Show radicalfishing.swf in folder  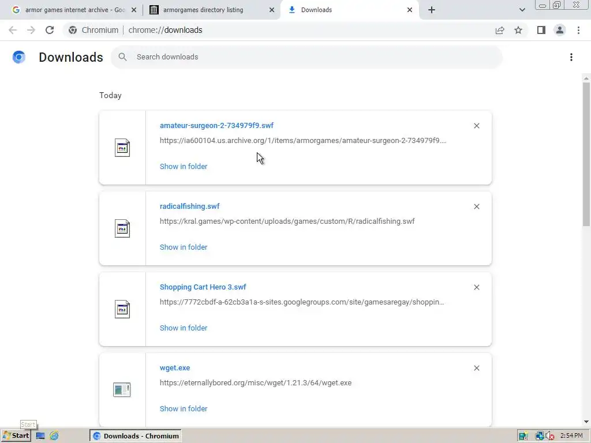click(x=184, y=247)
